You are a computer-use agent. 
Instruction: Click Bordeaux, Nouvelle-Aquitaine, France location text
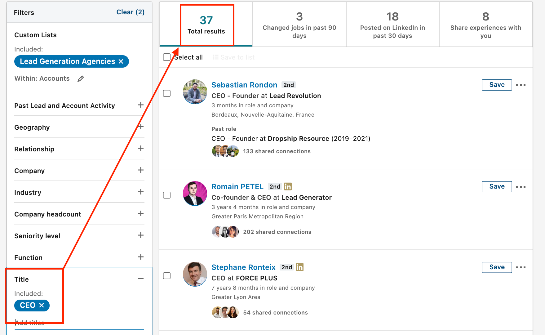click(x=263, y=115)
